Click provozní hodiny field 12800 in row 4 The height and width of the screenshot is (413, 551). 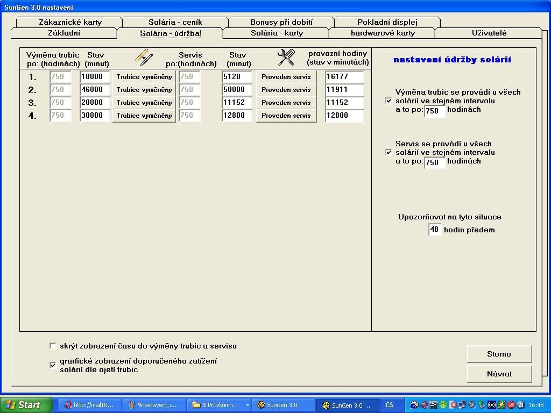pyautogui.click(x=344, y=116)
